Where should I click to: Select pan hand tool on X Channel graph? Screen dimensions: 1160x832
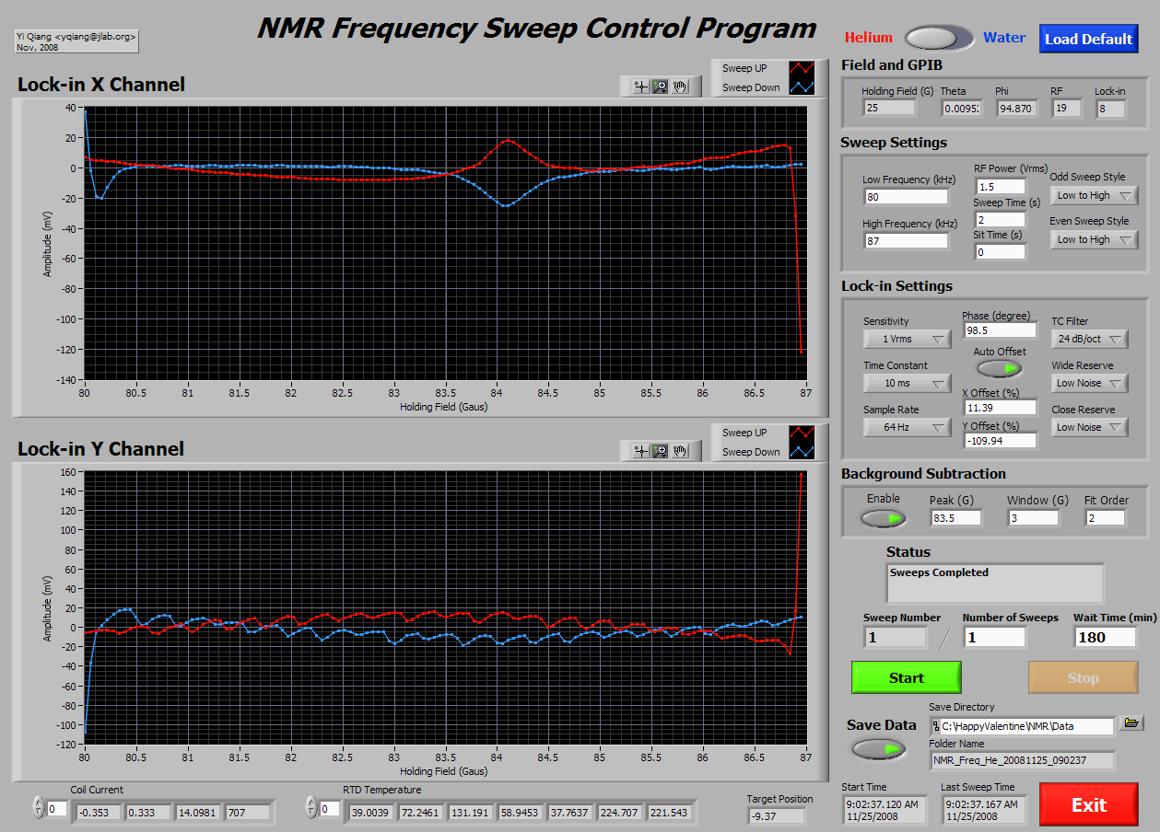point(681,87)
